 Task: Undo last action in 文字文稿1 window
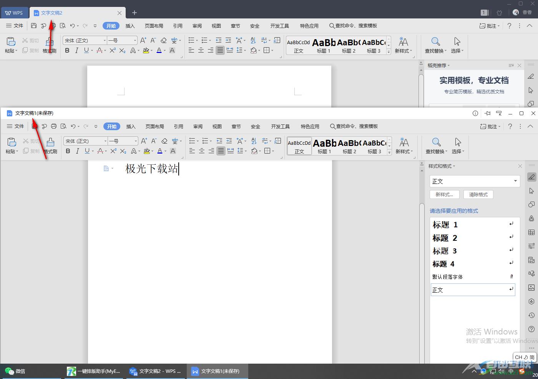[x=73, y=126]
